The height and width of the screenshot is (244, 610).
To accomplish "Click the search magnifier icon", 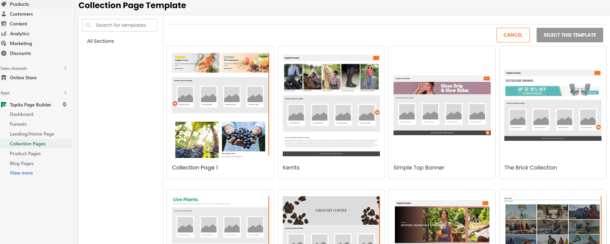I will click(x=88, y=25).
